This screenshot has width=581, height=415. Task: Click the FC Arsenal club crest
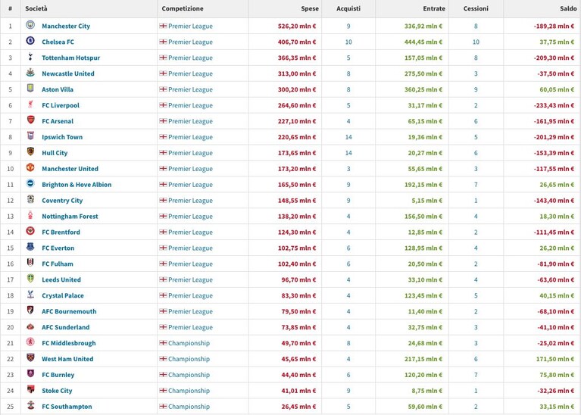pyautogui.click(x=30, y=120)
